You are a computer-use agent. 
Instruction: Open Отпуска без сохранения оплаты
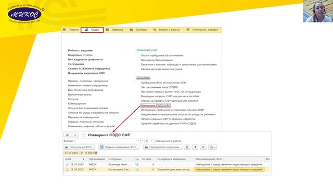click(x=88, y=108)
